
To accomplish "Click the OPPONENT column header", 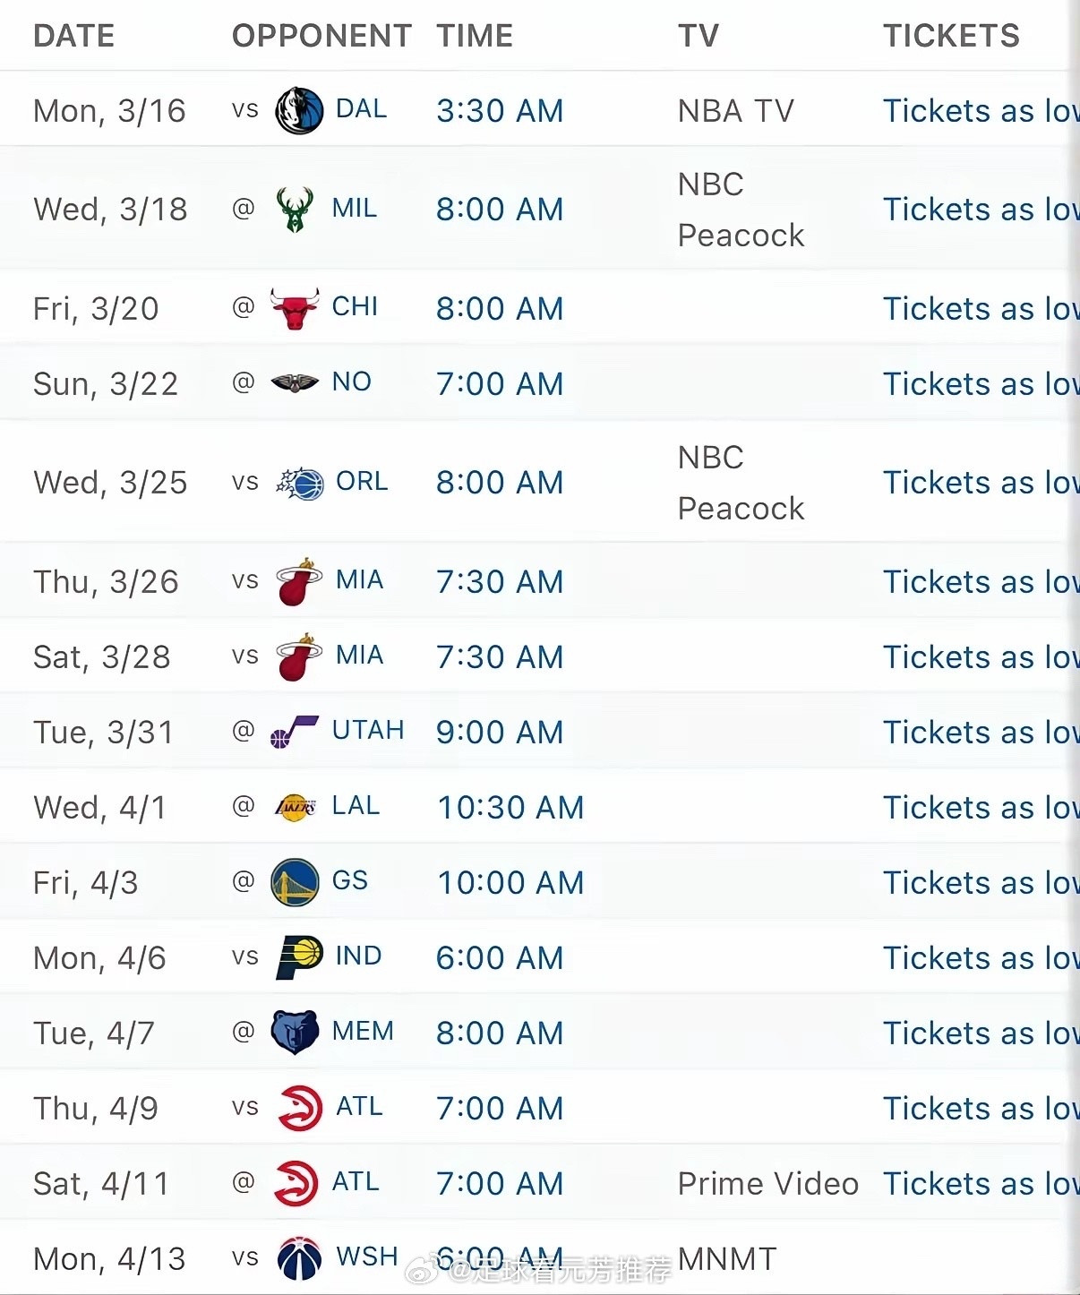I will (321, 36).
